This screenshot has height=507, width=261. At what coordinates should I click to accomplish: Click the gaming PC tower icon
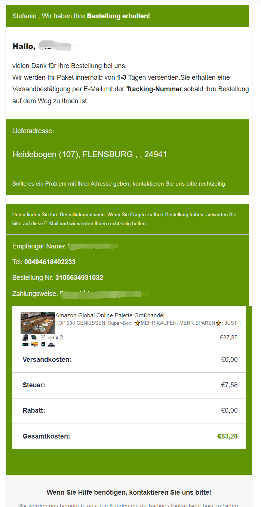coord(25,338)
